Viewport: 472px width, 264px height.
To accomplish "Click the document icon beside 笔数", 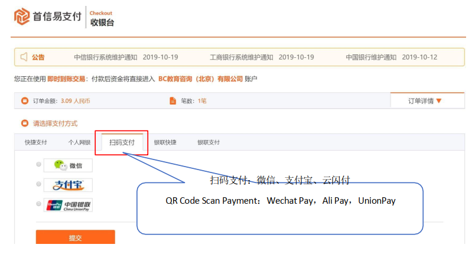I will [x=172, y=101].
